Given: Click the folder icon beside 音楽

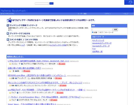Looking at the screenshot, I should pos(10,86).
